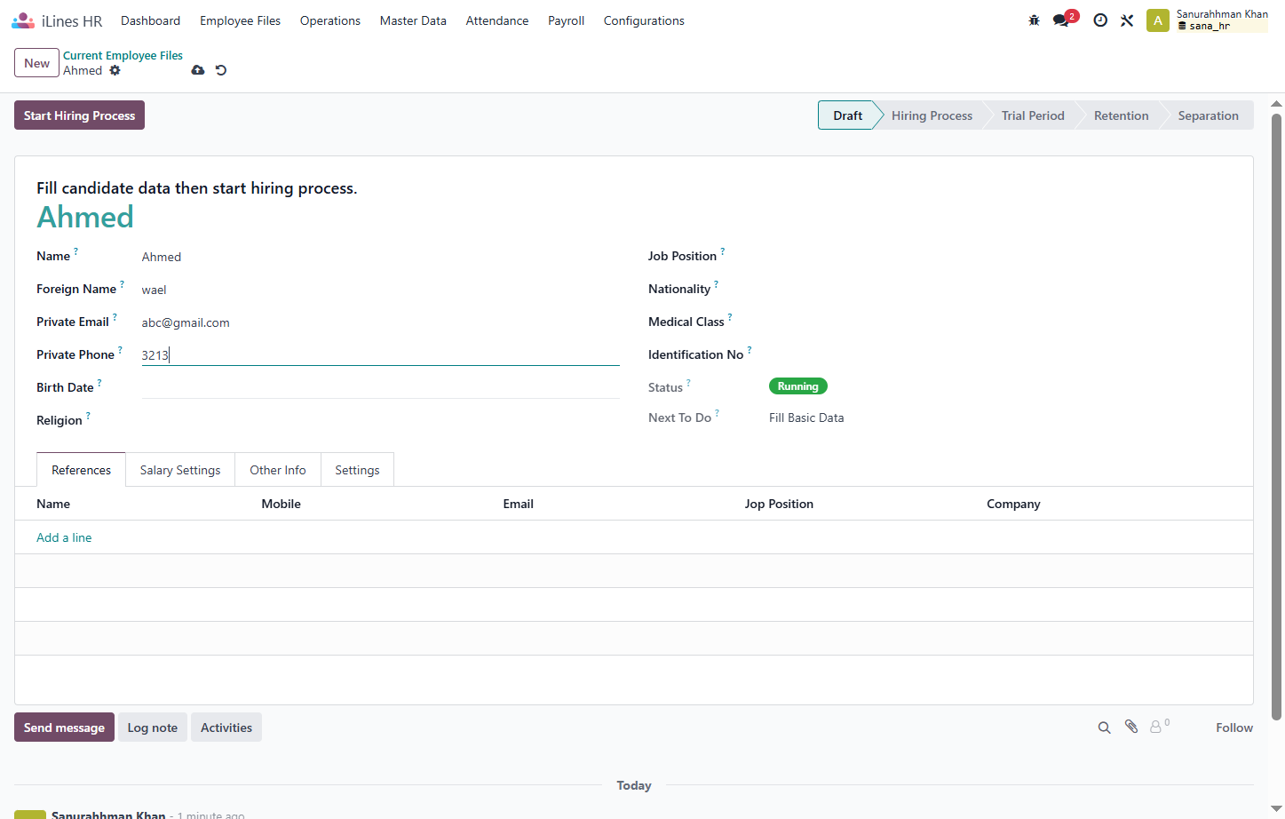Switch to the Salary Settings tab
The width and height of the screenshot is (1285, 819).
pyautogui.click(x=180, y=470)
